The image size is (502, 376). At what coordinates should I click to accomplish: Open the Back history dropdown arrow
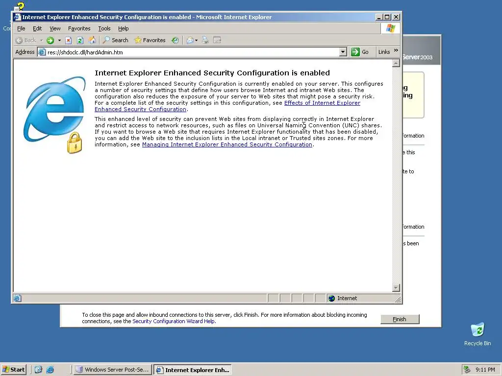[41, 40]
